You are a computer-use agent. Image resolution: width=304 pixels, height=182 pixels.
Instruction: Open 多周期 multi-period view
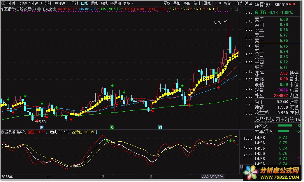115,3
